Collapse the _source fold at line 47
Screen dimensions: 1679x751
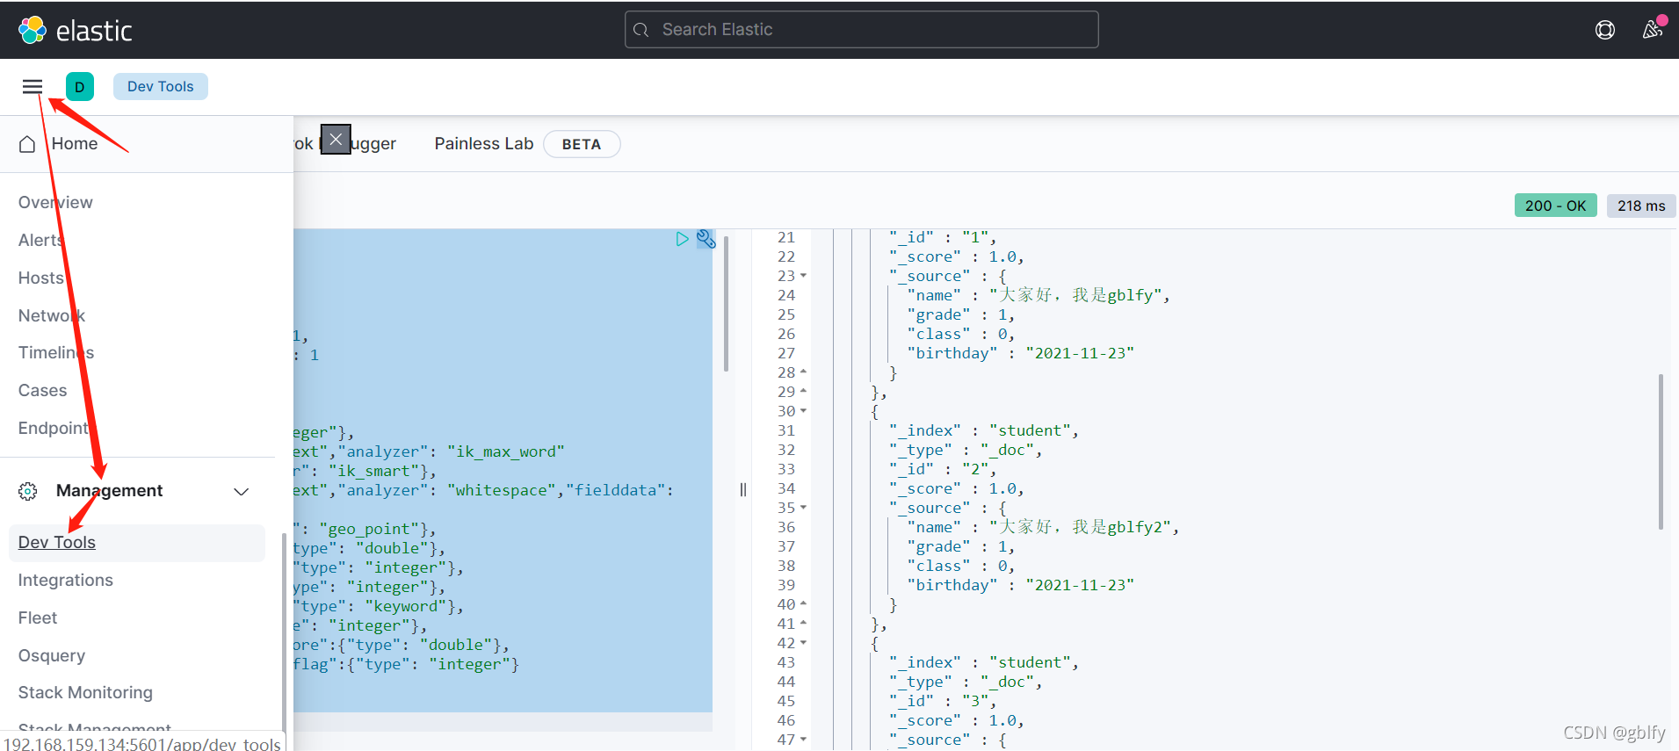pos(803,740)
